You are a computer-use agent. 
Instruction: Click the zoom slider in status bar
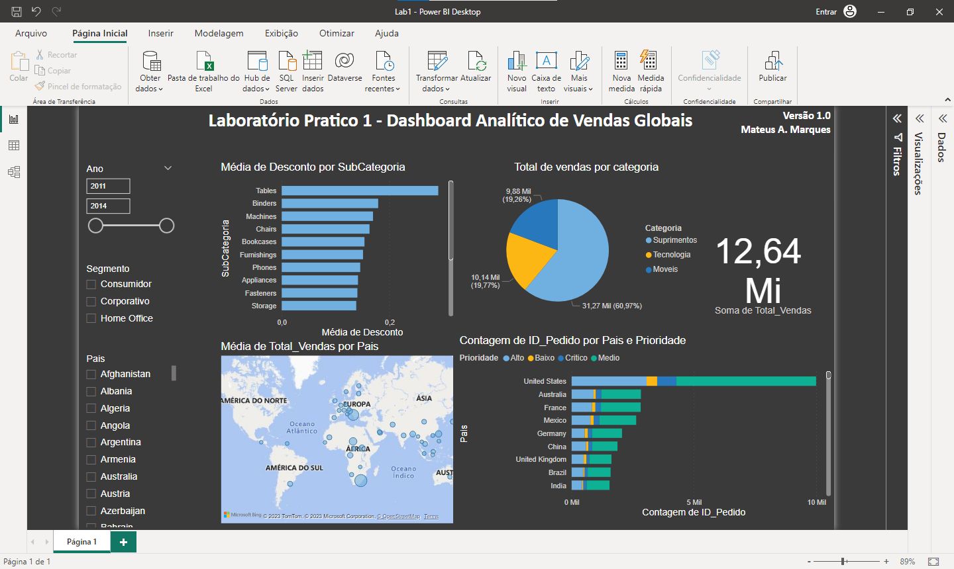click(x=843, y=562)
